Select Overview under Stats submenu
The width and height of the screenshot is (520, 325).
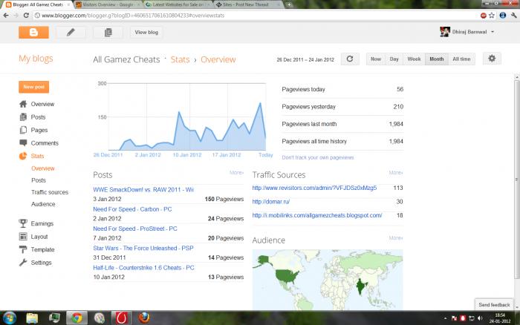(43, 168)
